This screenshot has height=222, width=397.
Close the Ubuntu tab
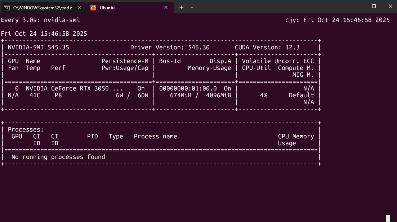(166, 8)
